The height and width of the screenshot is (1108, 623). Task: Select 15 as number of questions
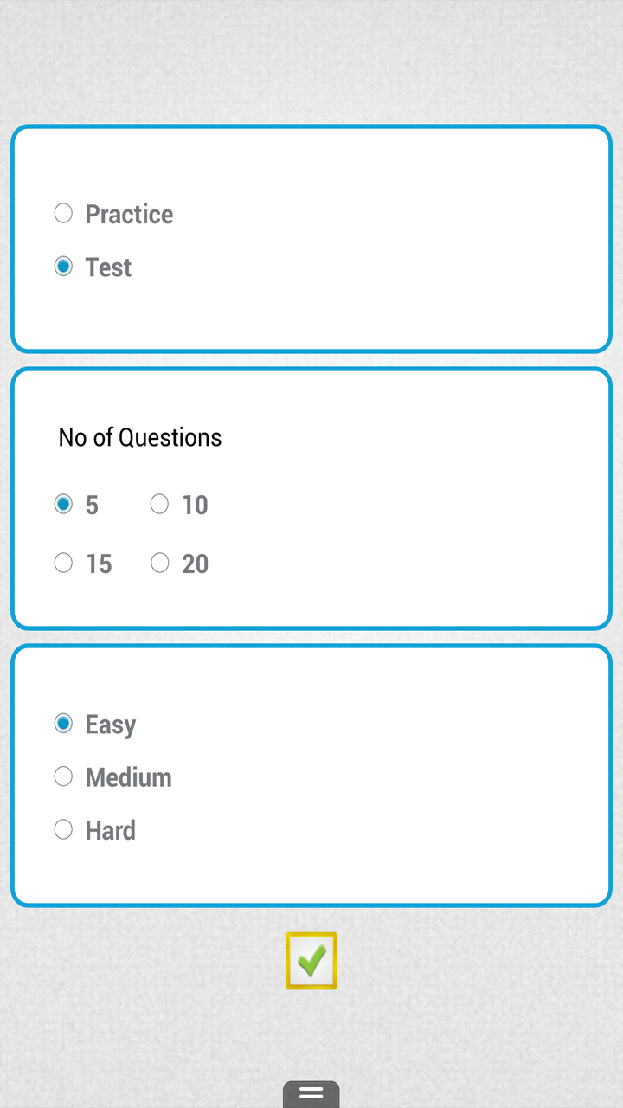[63, 562]
